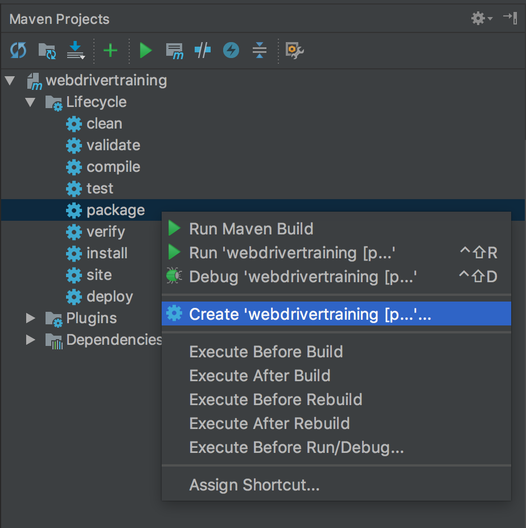
Task: Open Maven Settings wrench icon
Action: [x=294, y=51]
